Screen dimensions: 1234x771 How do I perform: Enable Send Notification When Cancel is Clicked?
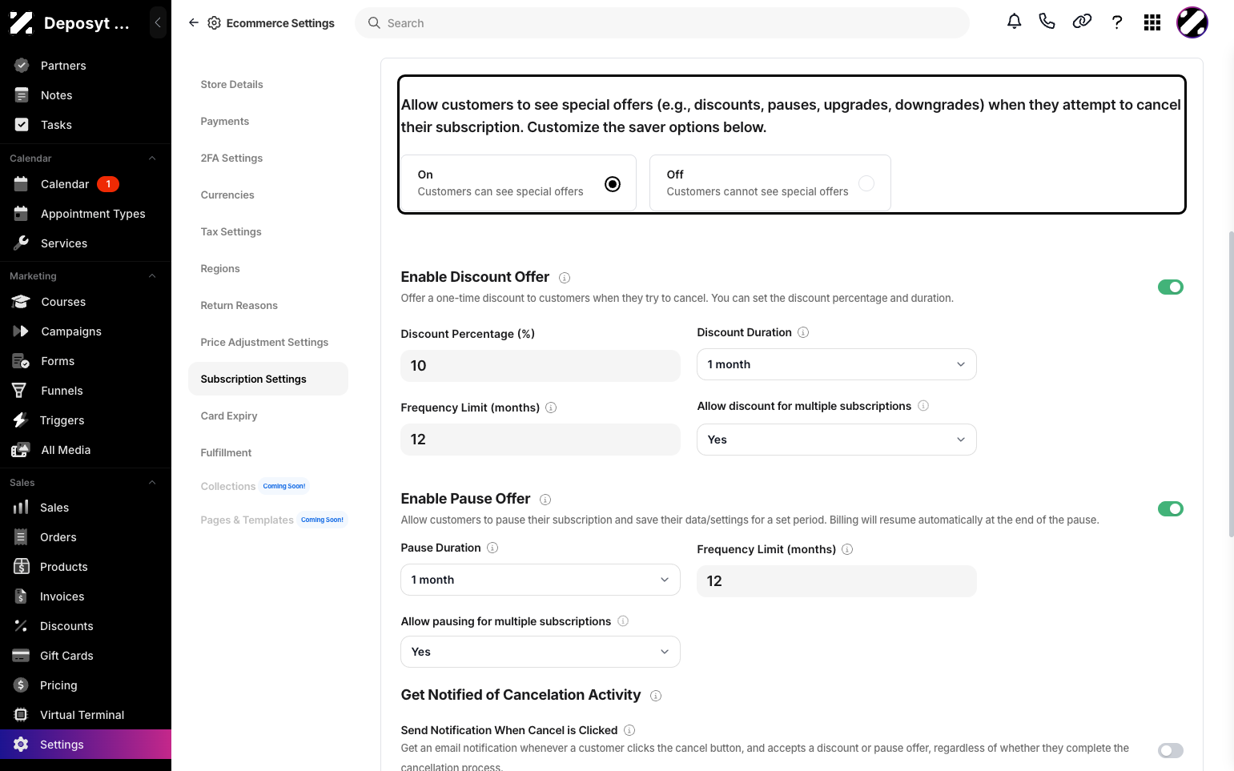point(1171,750)
